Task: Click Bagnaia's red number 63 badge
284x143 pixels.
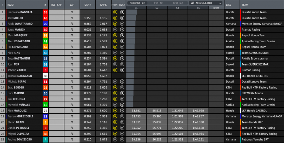Action: [45, 12]
